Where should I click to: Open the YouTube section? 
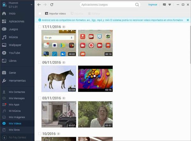11,53
